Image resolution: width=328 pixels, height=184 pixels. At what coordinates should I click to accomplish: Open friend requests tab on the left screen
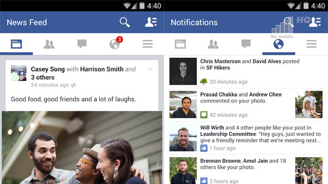pyautogui.click(x=49, y=44)
